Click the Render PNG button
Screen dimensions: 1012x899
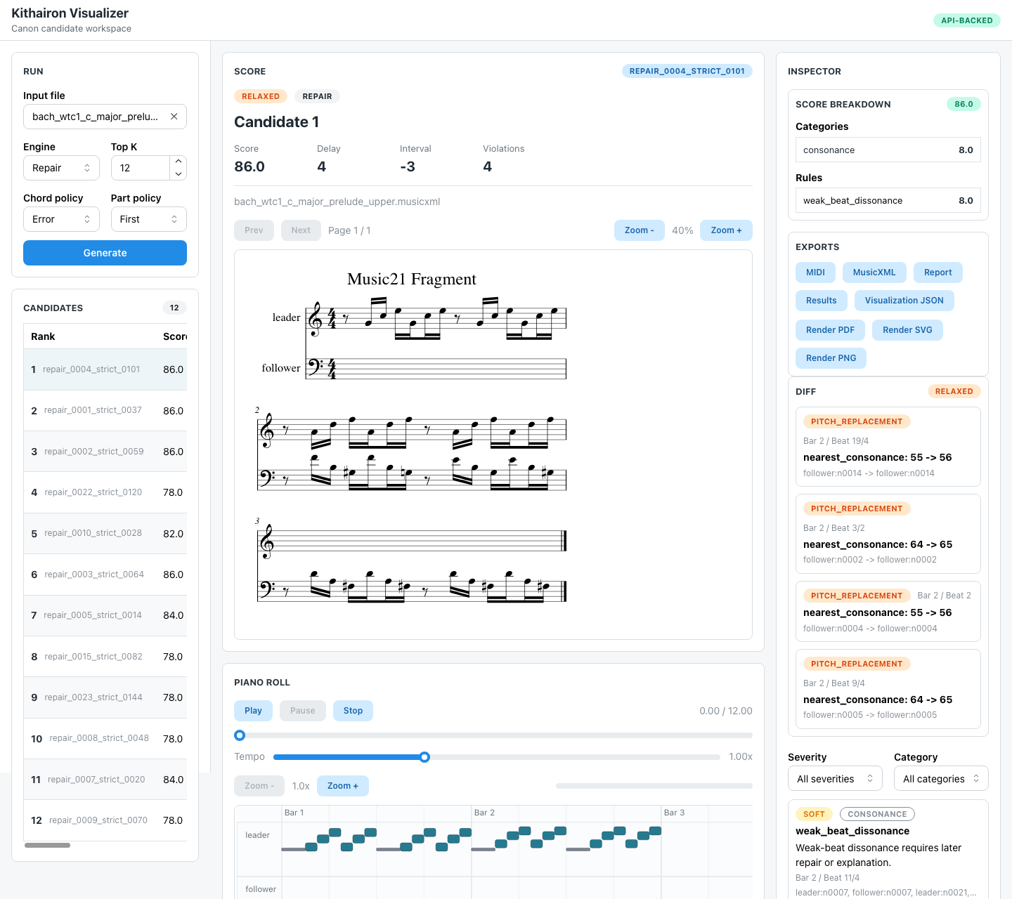[x=831, y=358]
